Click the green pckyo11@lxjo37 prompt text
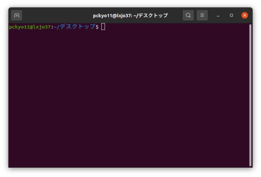This screenshot has width=261, height=177. tap(30, 27)
